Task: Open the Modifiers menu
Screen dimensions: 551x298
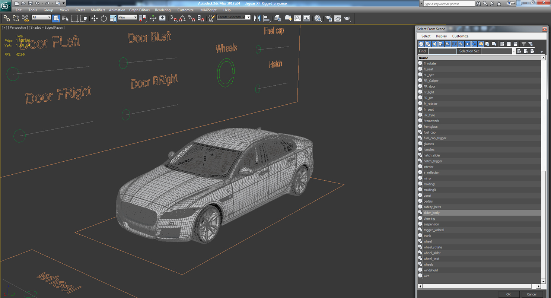Action: [x=98, y=10]
